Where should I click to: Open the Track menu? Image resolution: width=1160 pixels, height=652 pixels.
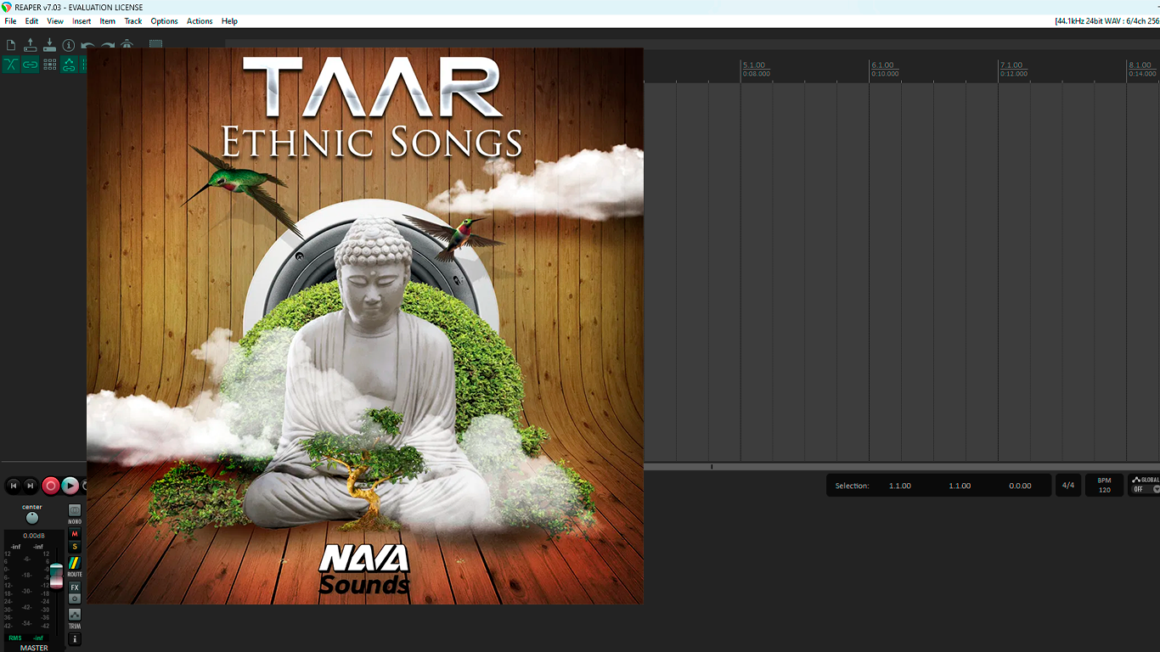point(133,21)
